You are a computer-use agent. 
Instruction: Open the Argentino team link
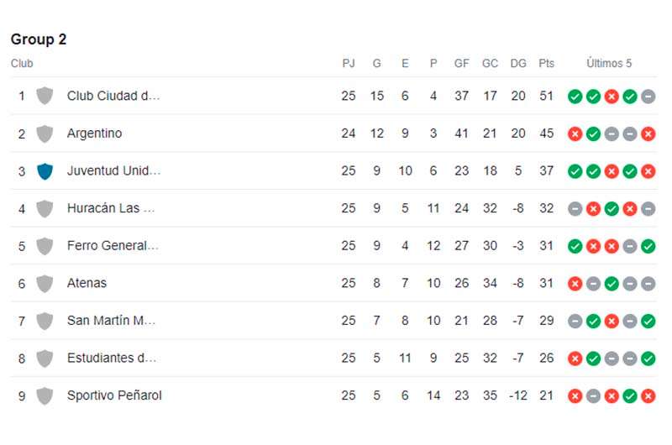(x=94, y=133)
